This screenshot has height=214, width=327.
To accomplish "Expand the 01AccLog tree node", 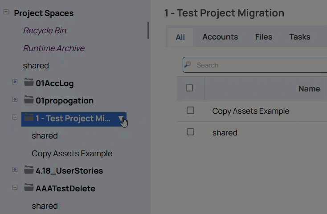I will pyautogui.click(x=15, y=82).
